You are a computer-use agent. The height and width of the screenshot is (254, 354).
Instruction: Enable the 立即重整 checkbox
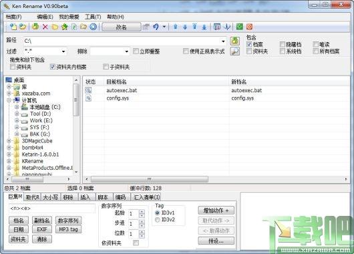[x=136, y=51]
